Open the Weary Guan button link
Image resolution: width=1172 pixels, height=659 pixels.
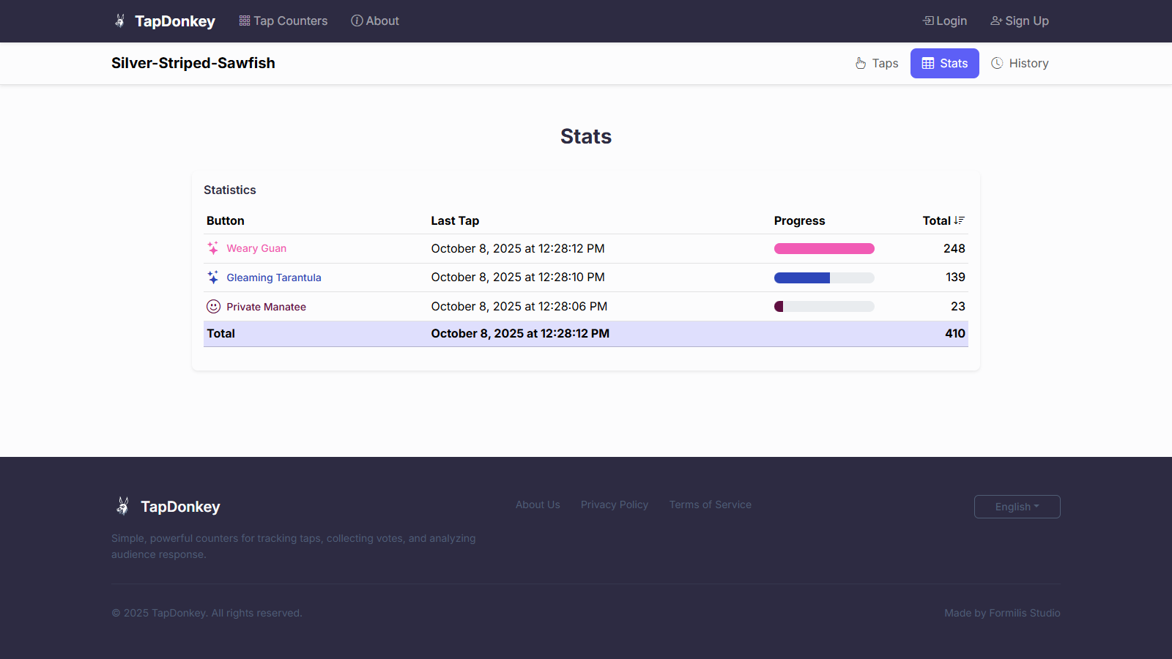(256, 248)
